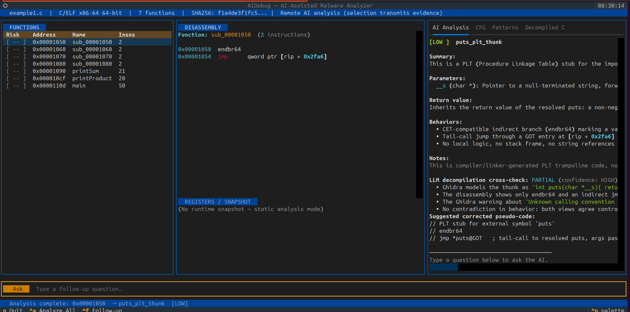Select the printSum function row
Image resolution: width=630 pixels, height=312 pixels.
(x=87, y=71)
